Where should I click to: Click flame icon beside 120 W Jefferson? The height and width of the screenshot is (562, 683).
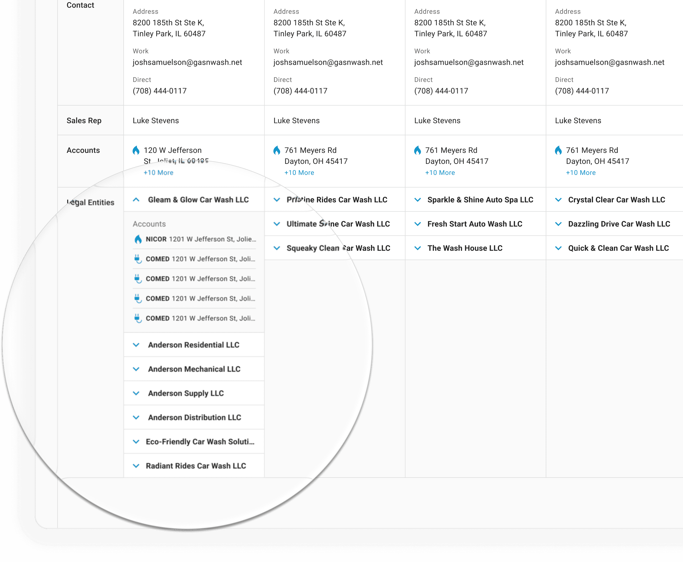[x=136, y=151]
